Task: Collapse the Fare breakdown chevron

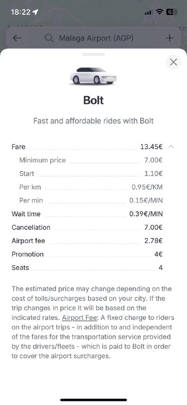Action: [x=171, y=147]
